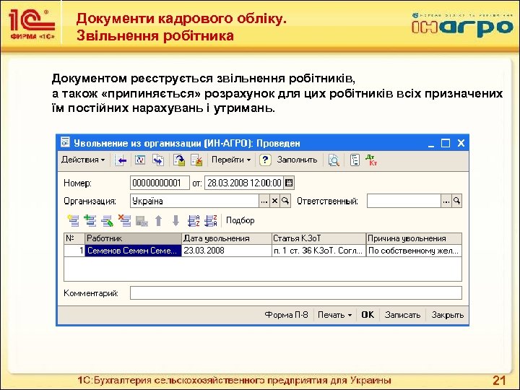The image size is (520, 390).
Task: Click the ellipsis select button of Организация
Action: [264, 201]
